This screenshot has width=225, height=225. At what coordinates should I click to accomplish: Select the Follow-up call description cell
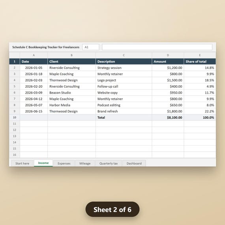click(124, 86)
